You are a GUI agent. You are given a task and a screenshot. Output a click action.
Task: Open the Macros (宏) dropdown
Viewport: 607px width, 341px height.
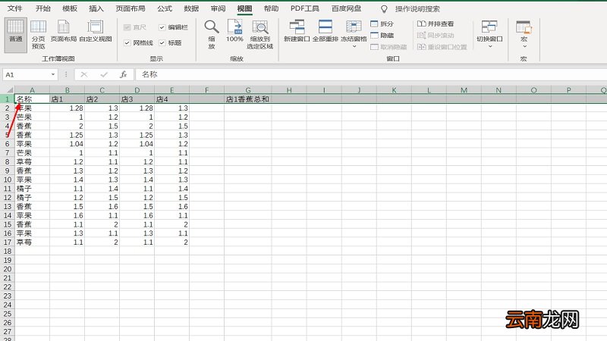(524, 34)
